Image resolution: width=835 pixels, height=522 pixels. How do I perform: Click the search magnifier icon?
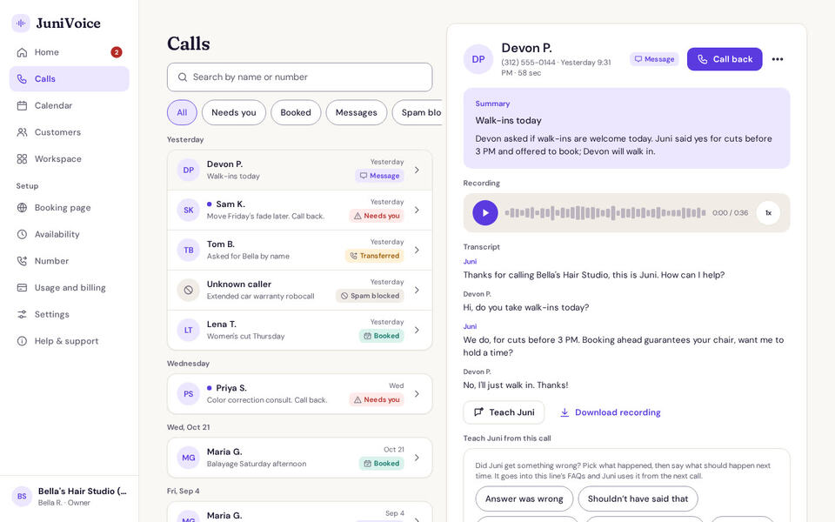coord(182,77)
